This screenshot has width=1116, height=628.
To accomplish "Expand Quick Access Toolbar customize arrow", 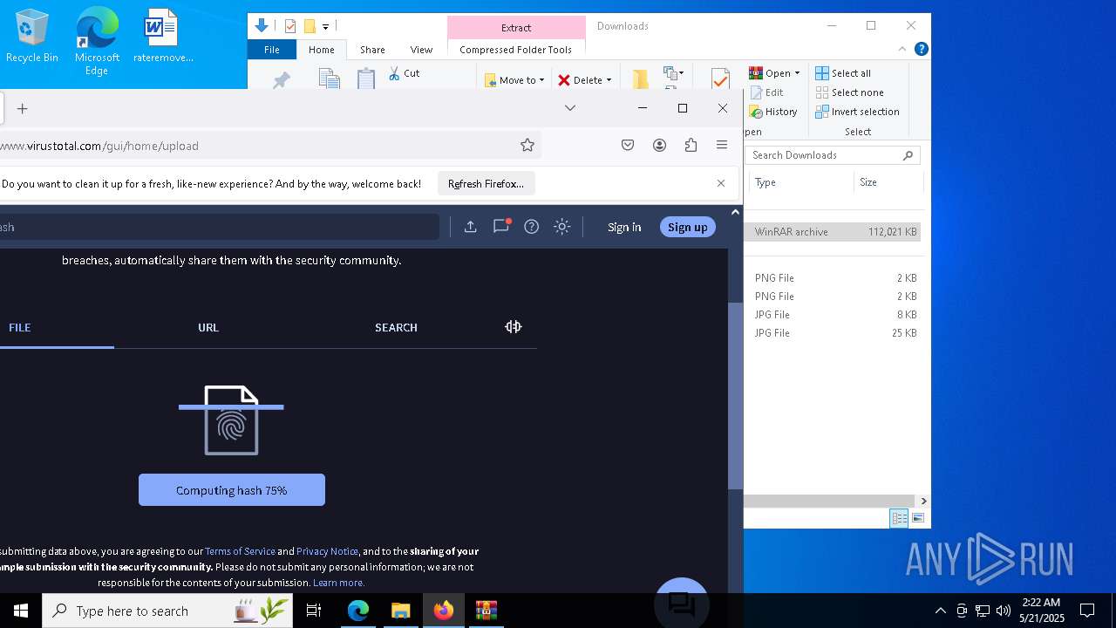I will pyautogui.click(x=325, y=27).
